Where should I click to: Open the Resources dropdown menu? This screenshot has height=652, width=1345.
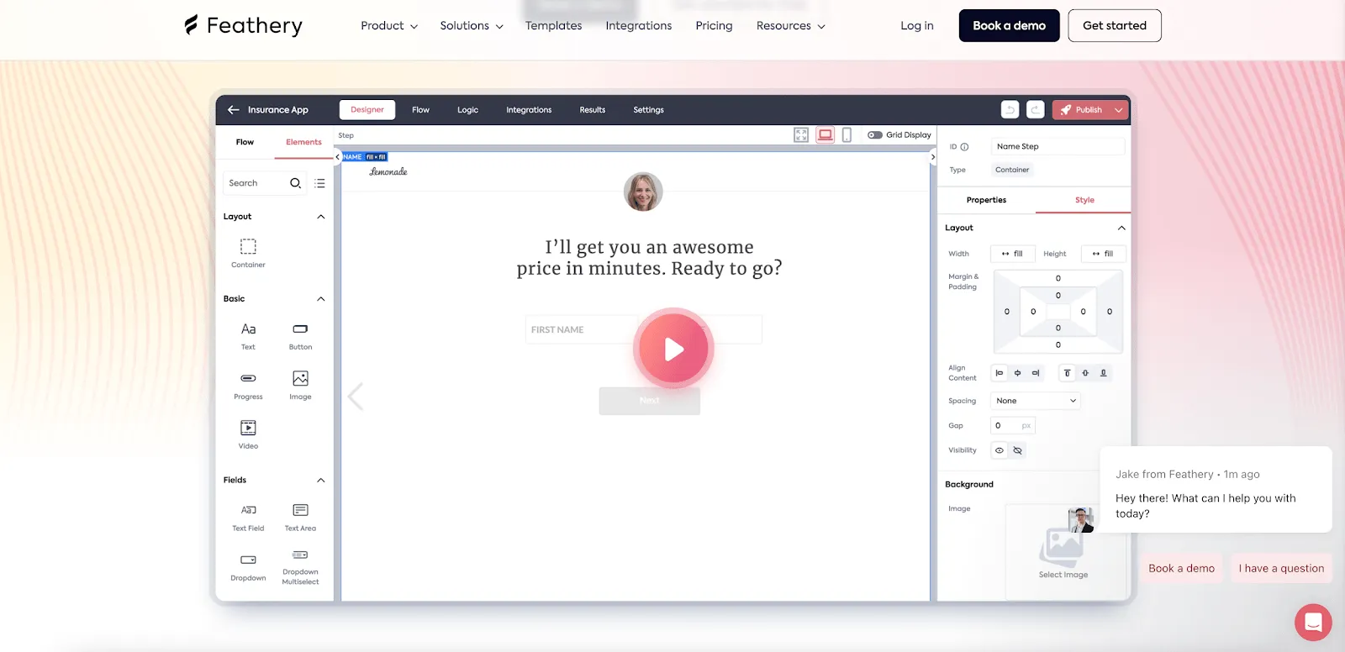click(791, 26)
